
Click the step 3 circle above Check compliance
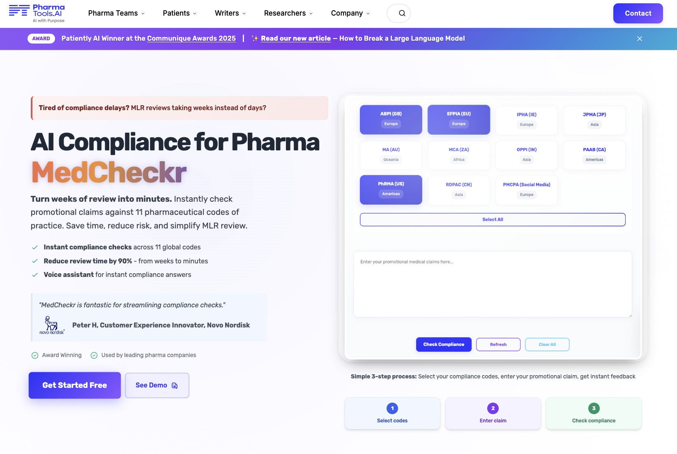point(593,408)
